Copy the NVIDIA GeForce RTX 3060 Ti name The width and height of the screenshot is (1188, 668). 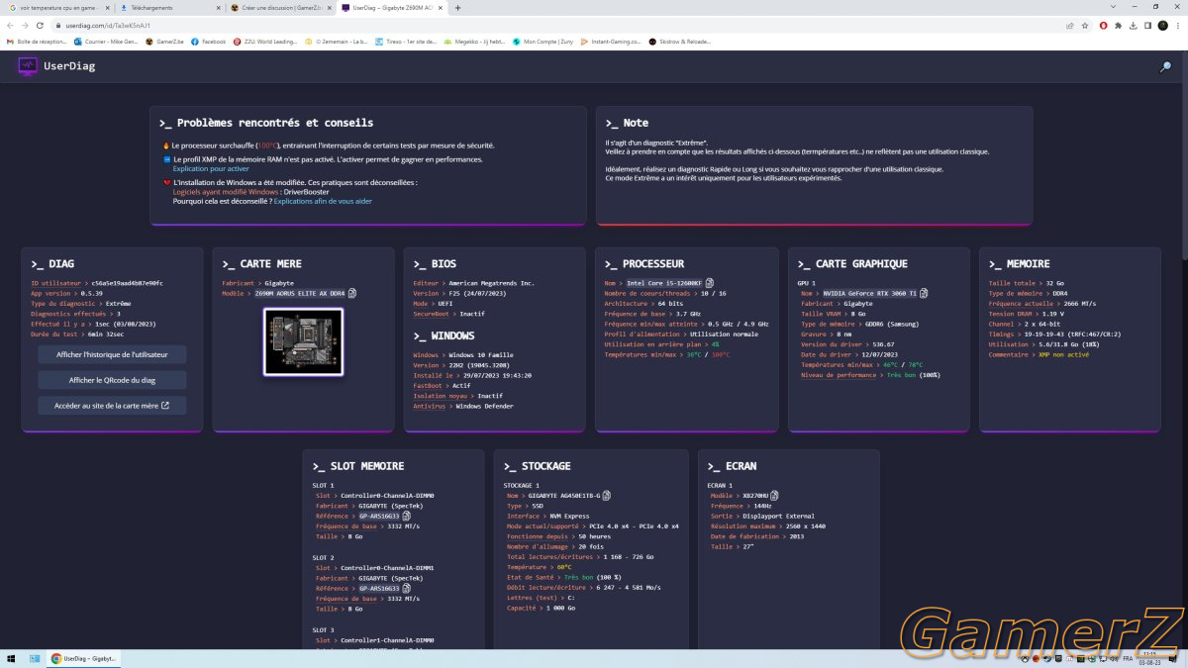[924, 293]
